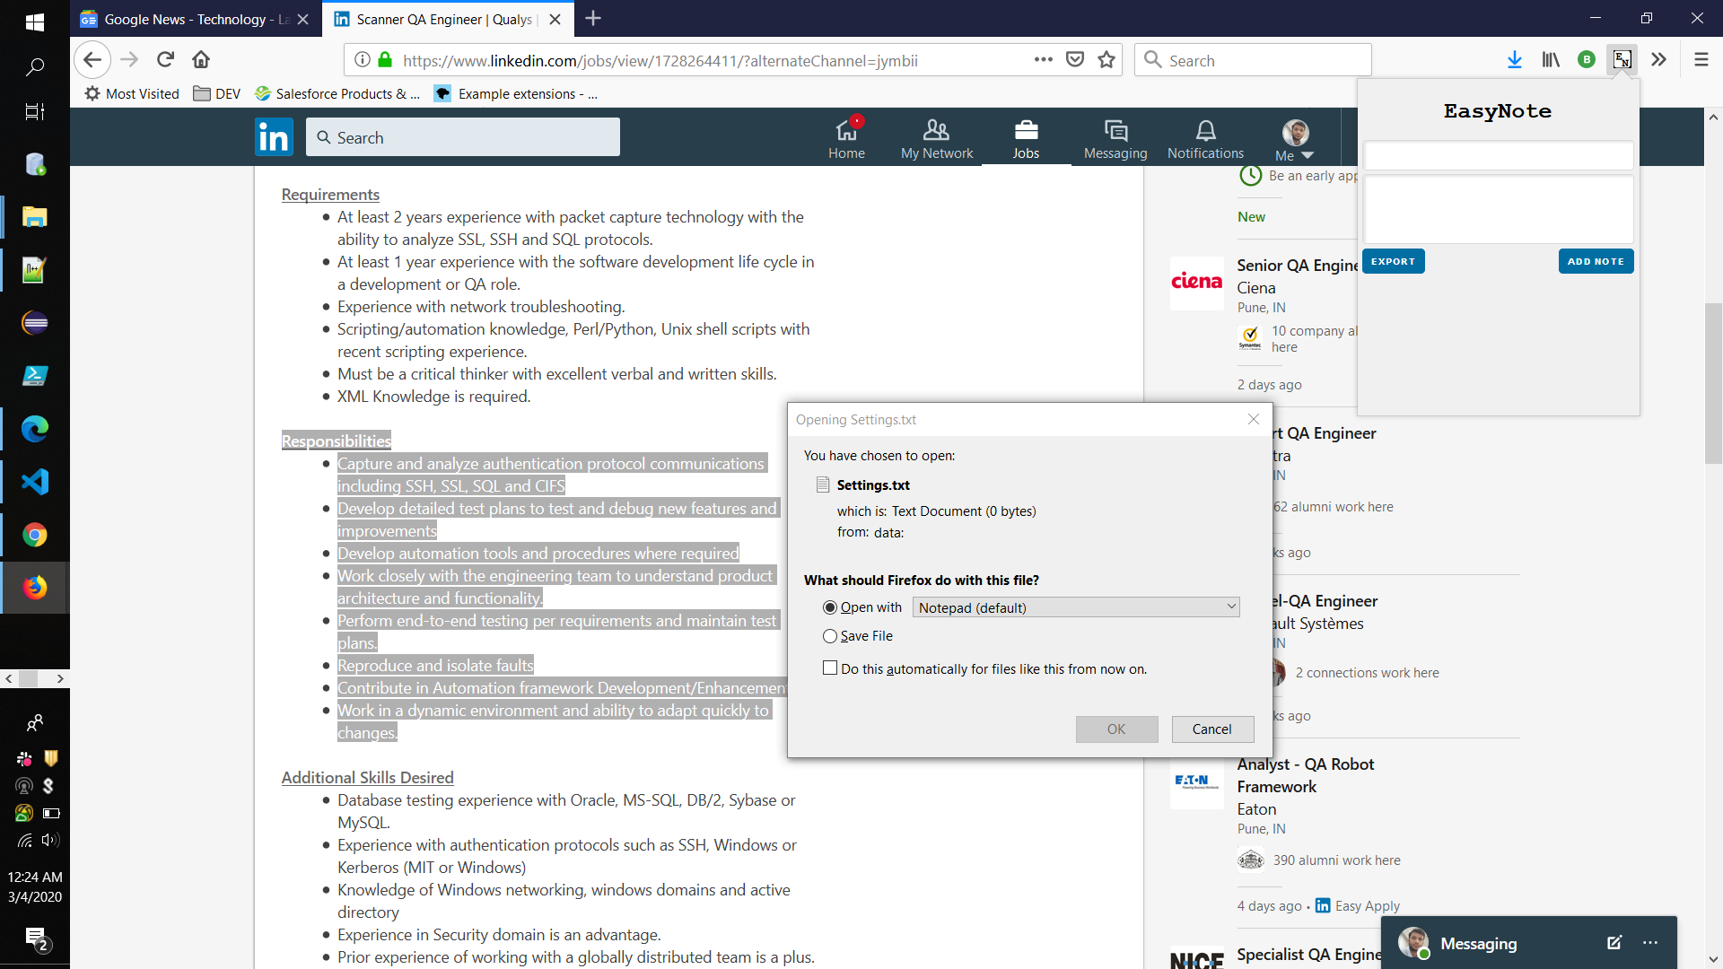The height and width of the screenshot is (969, 1723).
Task: Click the LinkedIn search input field
Action: 461,137
